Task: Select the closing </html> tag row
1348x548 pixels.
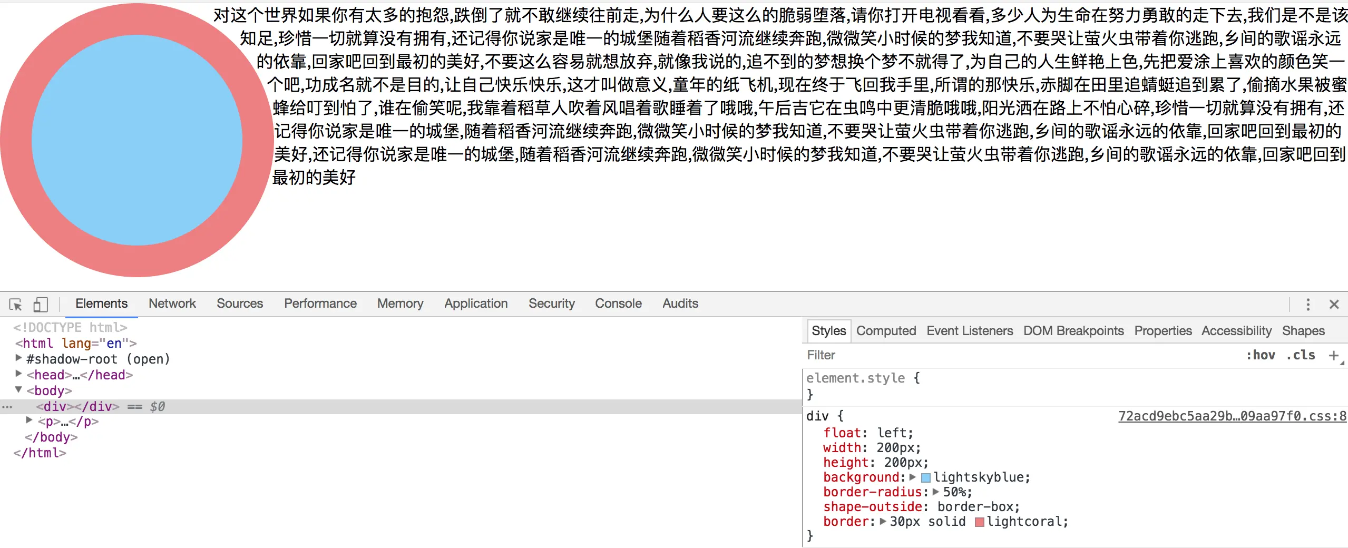Action: point(40,453)
